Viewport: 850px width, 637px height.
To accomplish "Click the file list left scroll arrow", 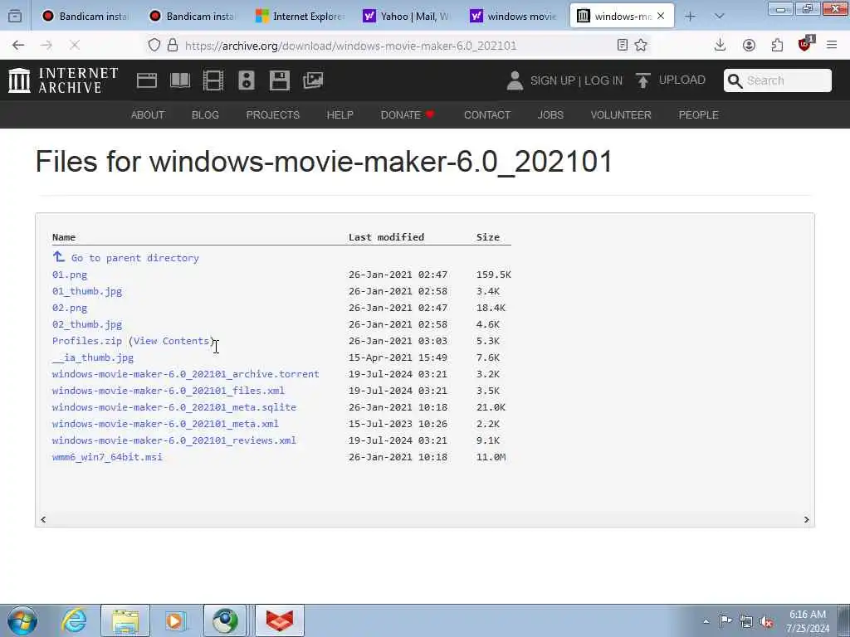I will pyautogui.click(x=43, y=519).
